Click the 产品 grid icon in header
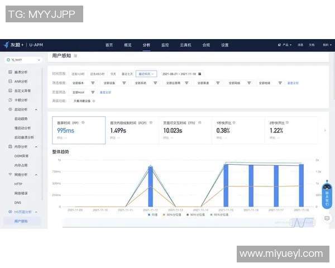Image resolution: width=335 pixels, height=268 pixels. [x=279, y=45]
